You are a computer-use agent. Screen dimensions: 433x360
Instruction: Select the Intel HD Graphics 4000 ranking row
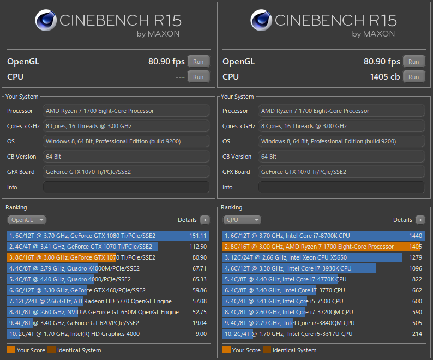pos(108,334)
